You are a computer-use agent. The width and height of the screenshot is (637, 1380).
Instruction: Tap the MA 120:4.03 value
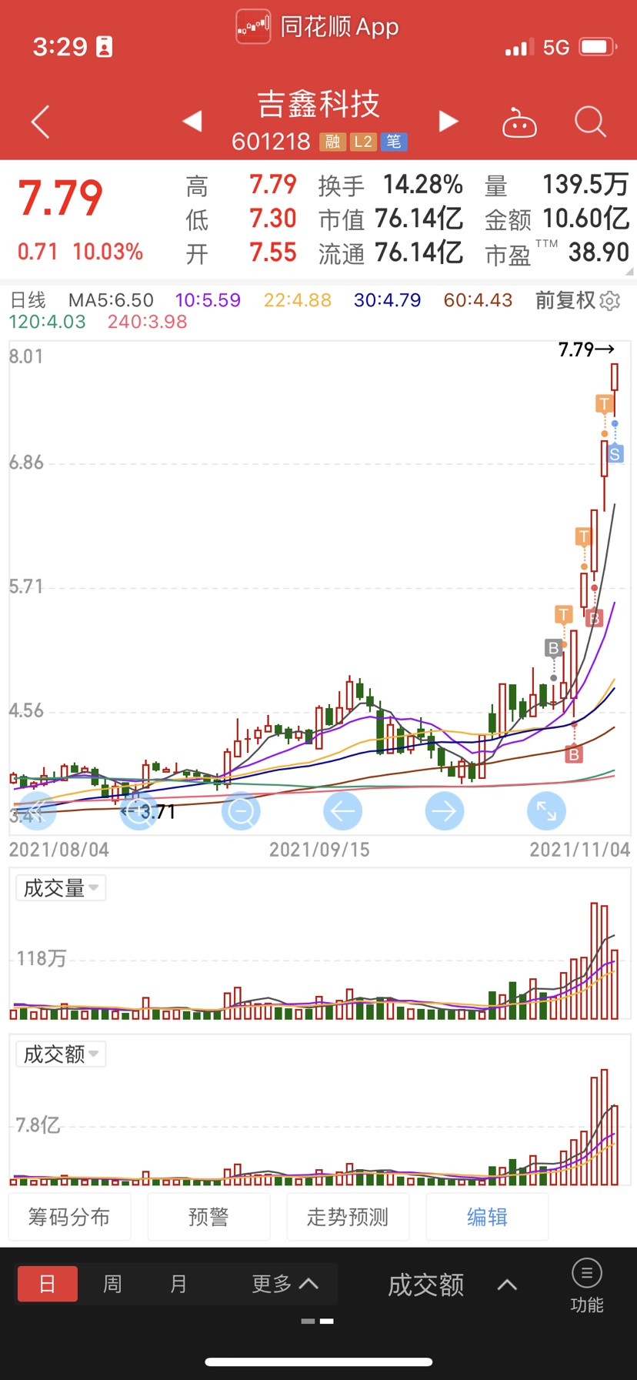pos(48,322)
